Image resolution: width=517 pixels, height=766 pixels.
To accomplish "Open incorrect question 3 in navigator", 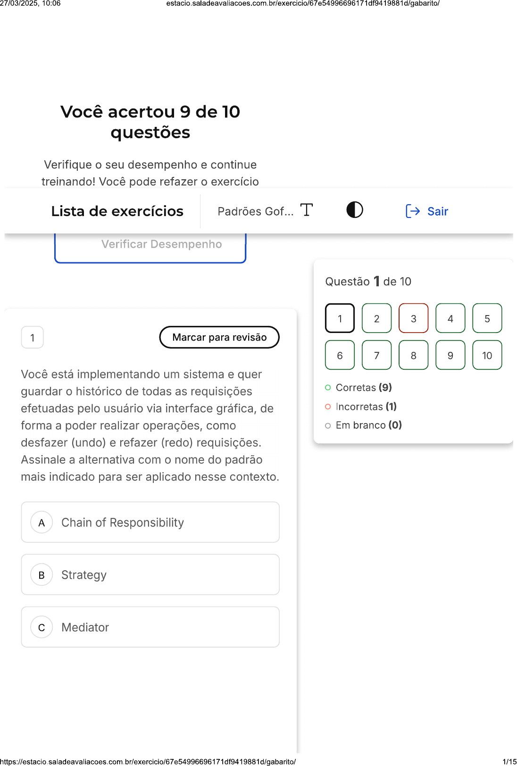I will pyautogui.click(x=413, y=318).
